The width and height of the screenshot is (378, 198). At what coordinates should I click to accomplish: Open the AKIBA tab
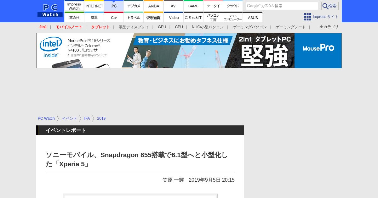pyautogui.click(x=154, y=5)
